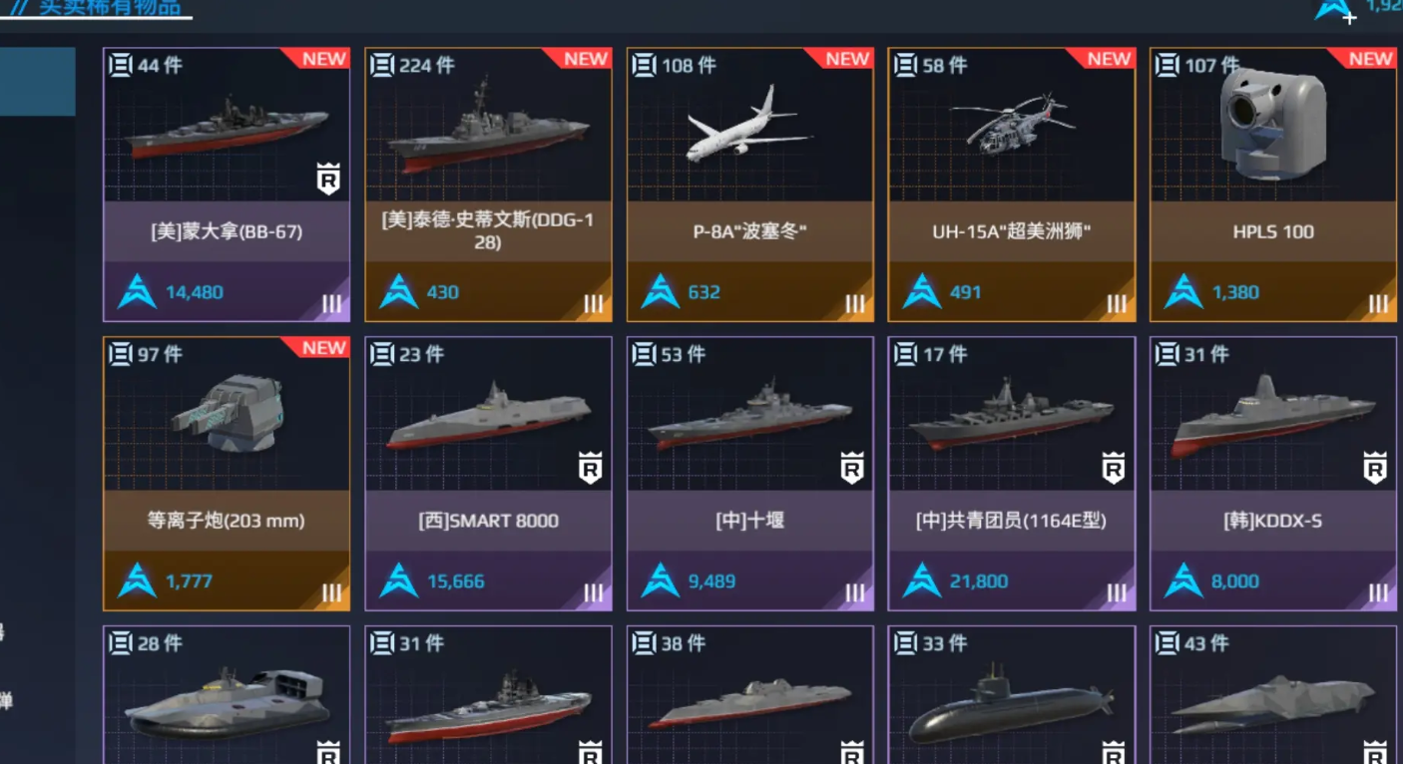Image resolution: width=1403 pixels, height=764 pixels.
Task: Click the 14,480 price on 蒙大拿
Action: point(195,292)
